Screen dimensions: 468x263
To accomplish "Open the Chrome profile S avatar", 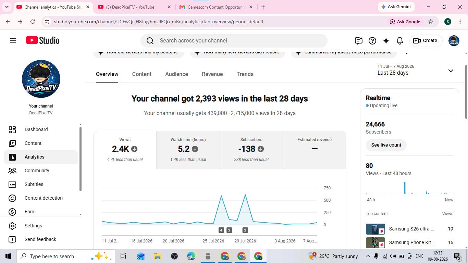I will tap(448, 22).
